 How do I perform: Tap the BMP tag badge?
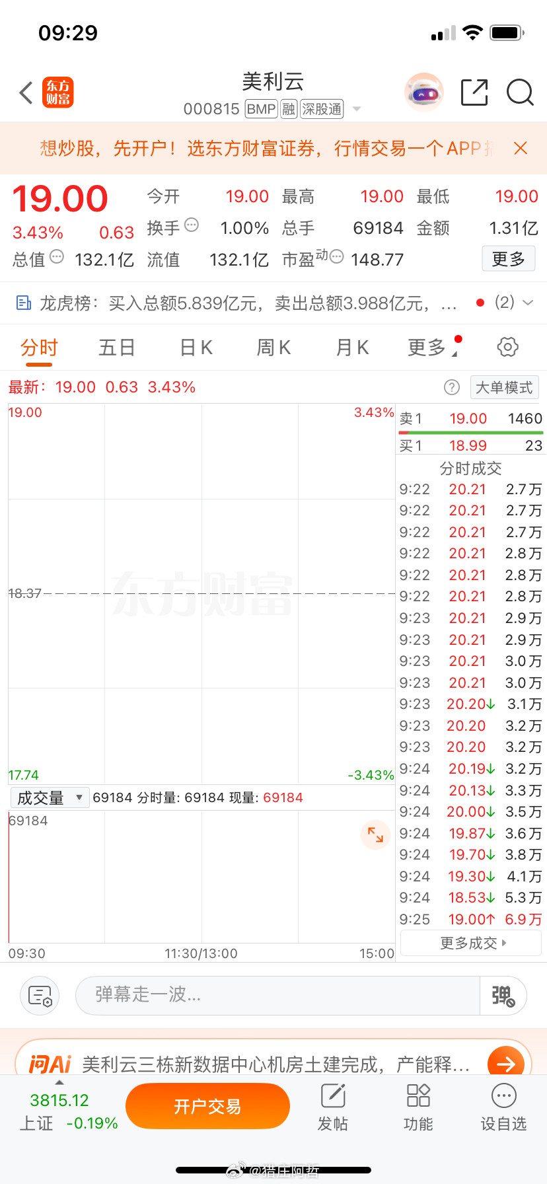point(261,109)
